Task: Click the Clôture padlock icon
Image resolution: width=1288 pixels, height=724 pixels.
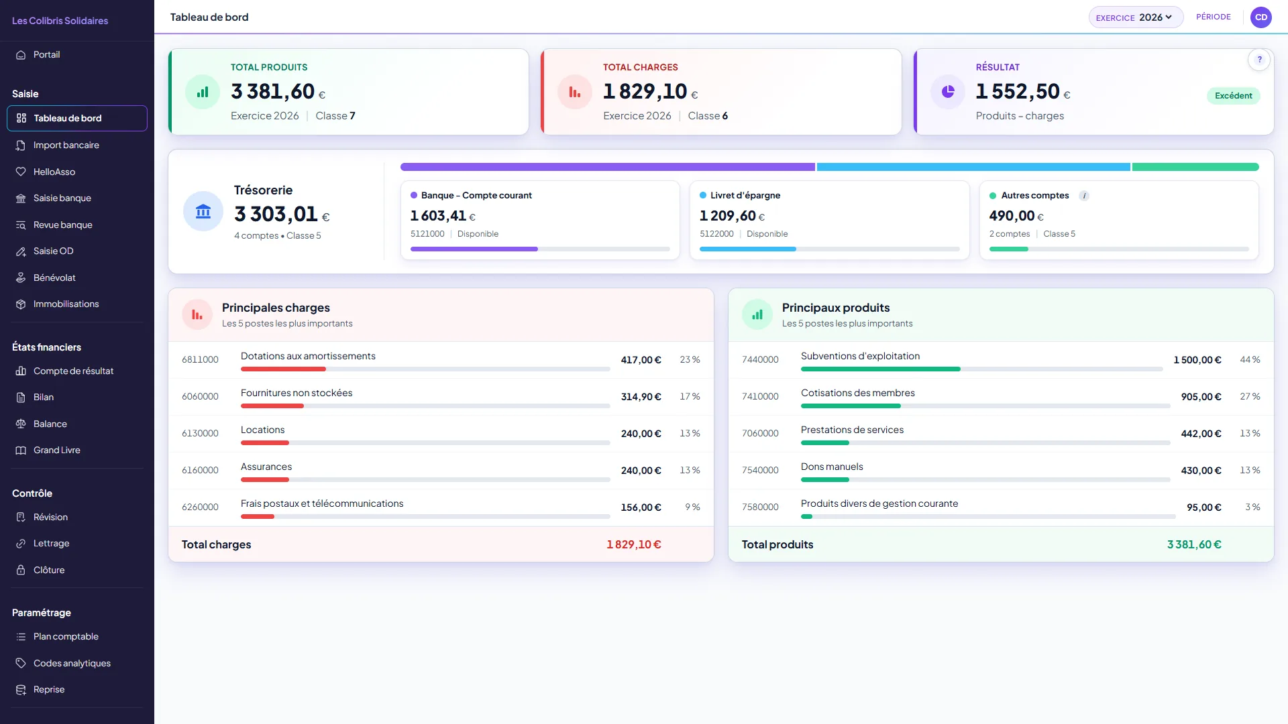Action: 21,570
